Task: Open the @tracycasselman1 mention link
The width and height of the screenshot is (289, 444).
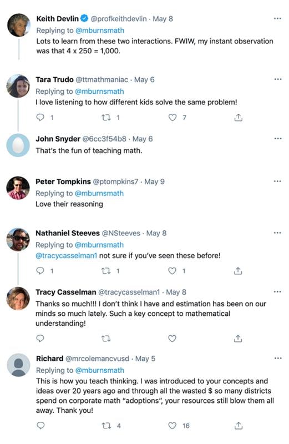Action: [x=66, y=255]
